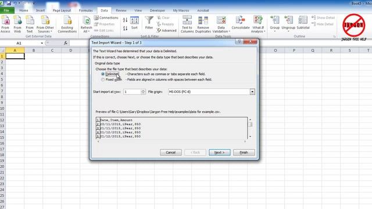Viewport: 372px width, 209px height.
Task: Open Advanced filter options
Action: coord(167,30)
